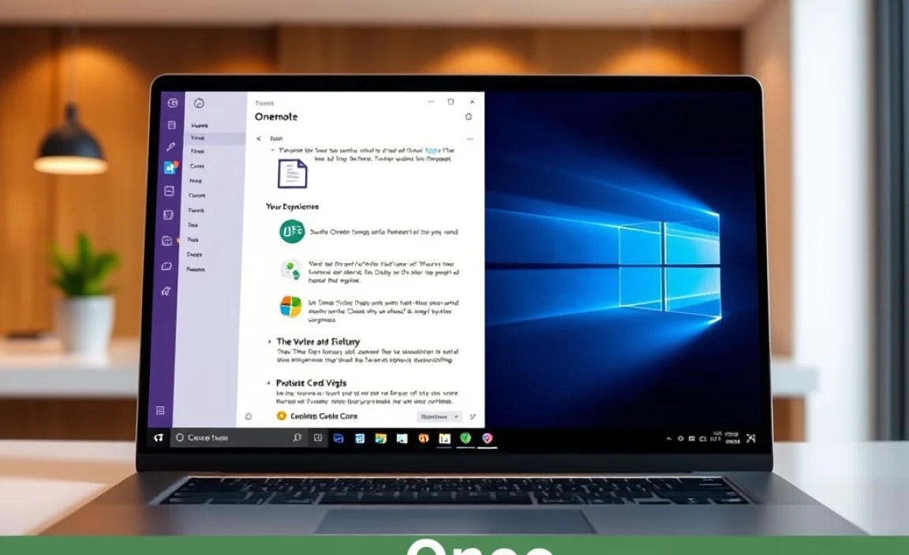
Task: Click the circular icon atop the purple sidebar
Action: coord(173,103)
